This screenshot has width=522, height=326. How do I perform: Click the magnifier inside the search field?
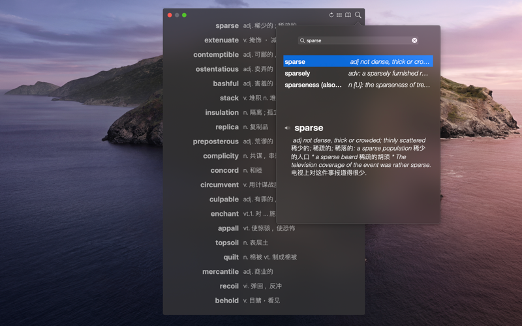pos(302,40)
